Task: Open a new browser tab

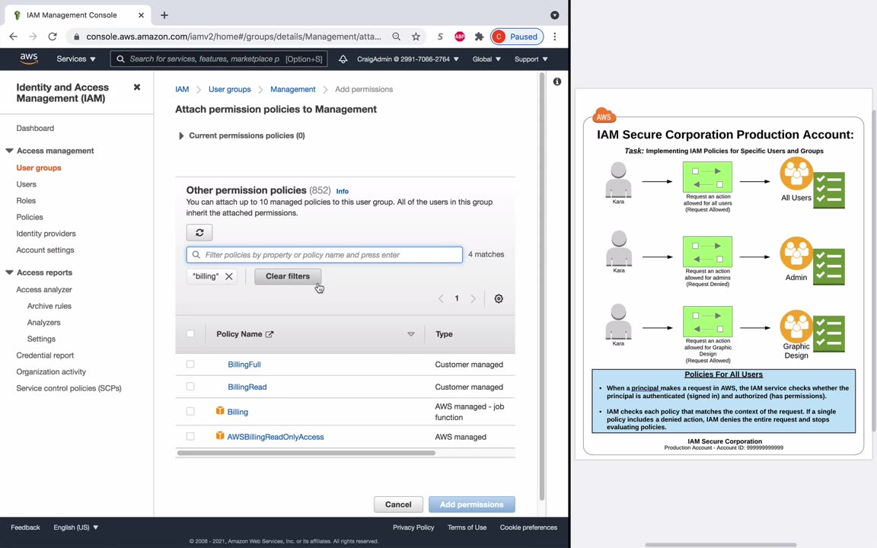Action: (x=164, y=15)
